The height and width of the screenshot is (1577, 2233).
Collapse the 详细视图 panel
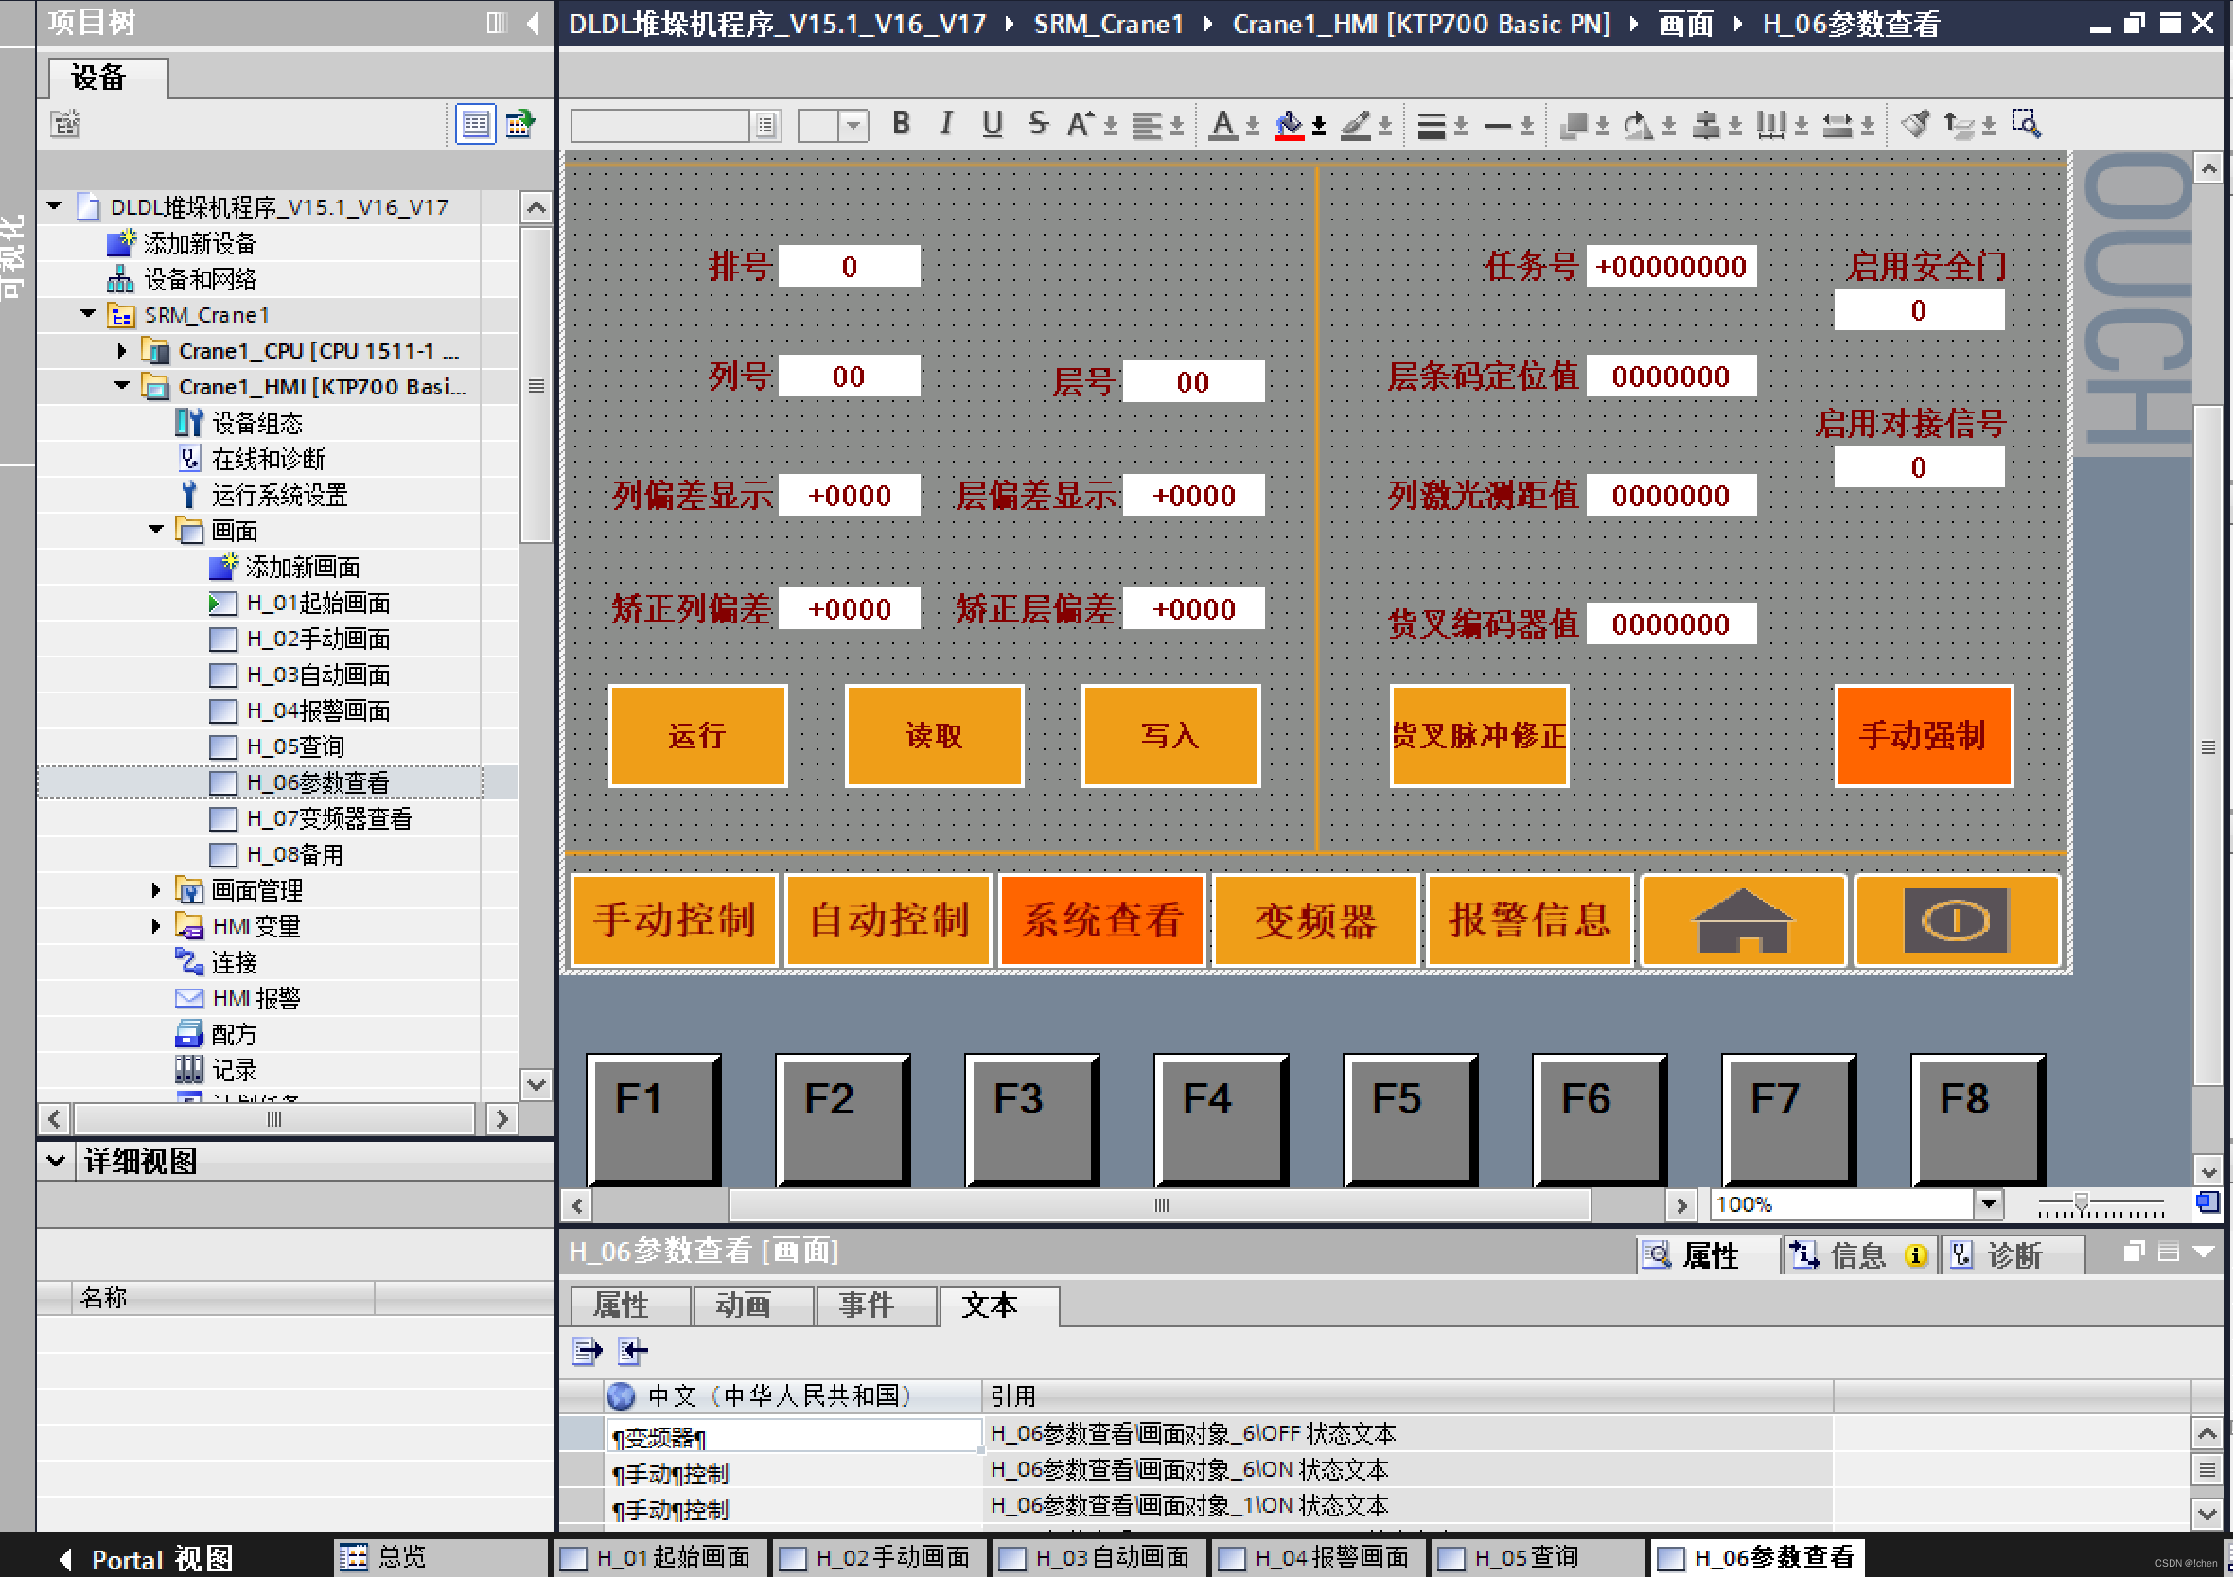pos(57,1160)
